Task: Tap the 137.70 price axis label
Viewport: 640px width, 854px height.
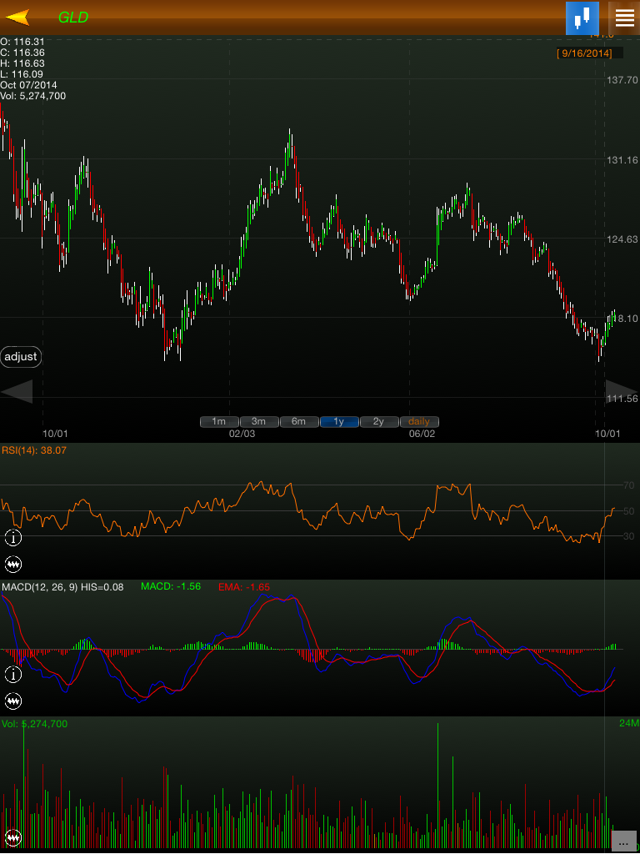Action: point(622,80)
